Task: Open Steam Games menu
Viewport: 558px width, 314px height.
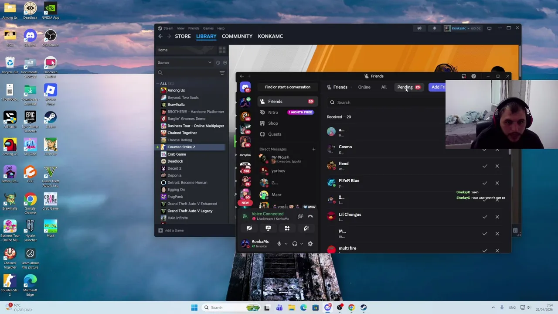Action: pos(208,28)
